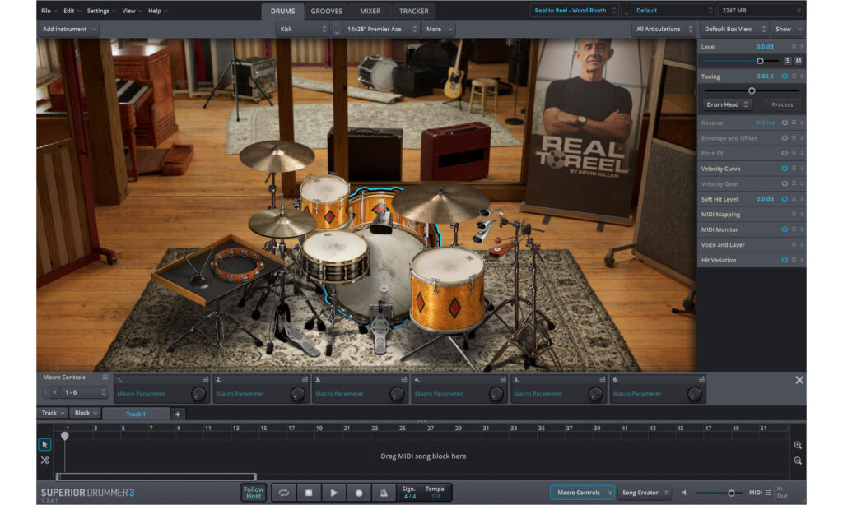This screenshot has height=505, width=843.
Task: Open the Macro Controls panel menu
Action: [x=105, y=378]
